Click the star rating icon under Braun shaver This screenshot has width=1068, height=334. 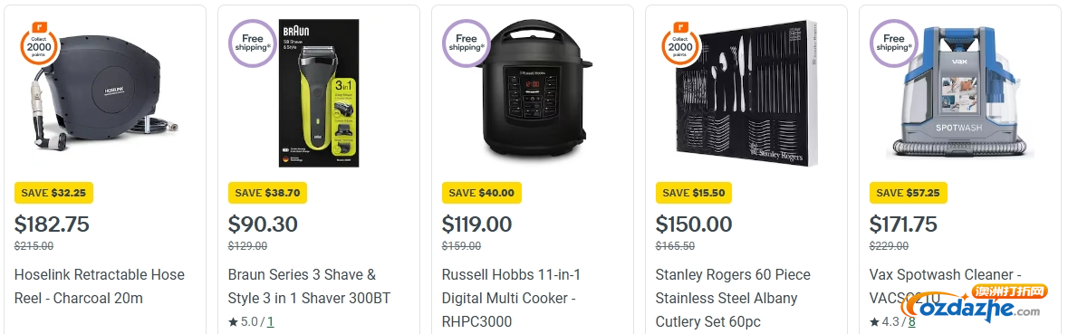point(232,321)
